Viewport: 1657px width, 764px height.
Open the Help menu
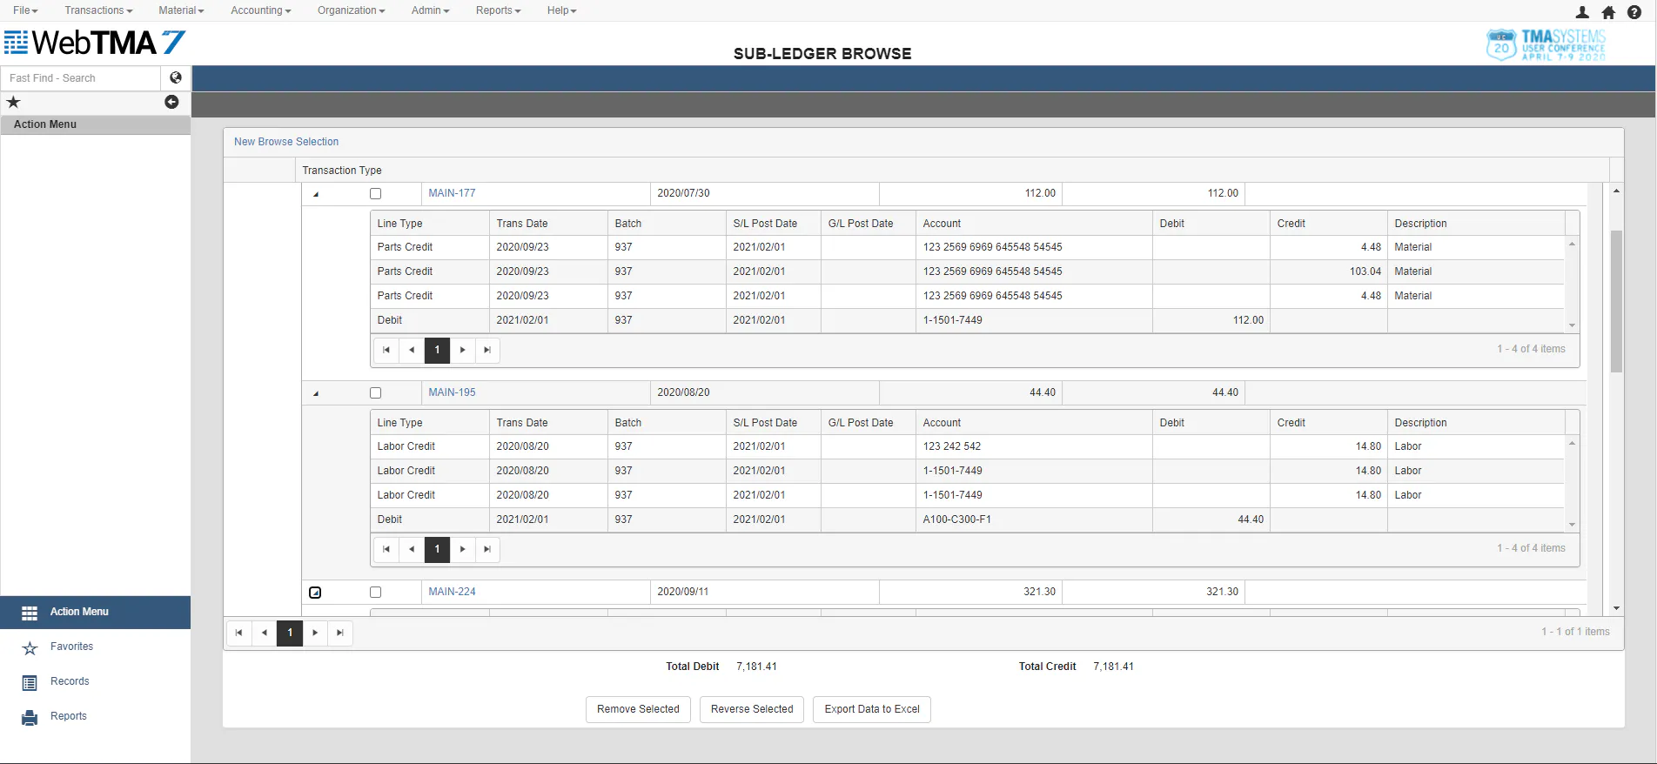pyautogui.click(x=561, y=10)
